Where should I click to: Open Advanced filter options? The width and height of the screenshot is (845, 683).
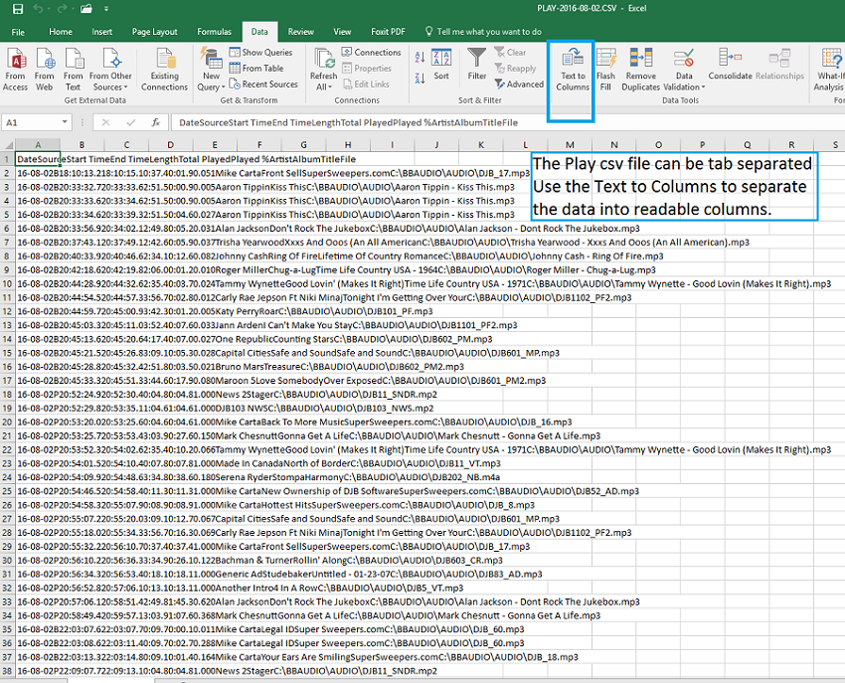tap(520, 85)
